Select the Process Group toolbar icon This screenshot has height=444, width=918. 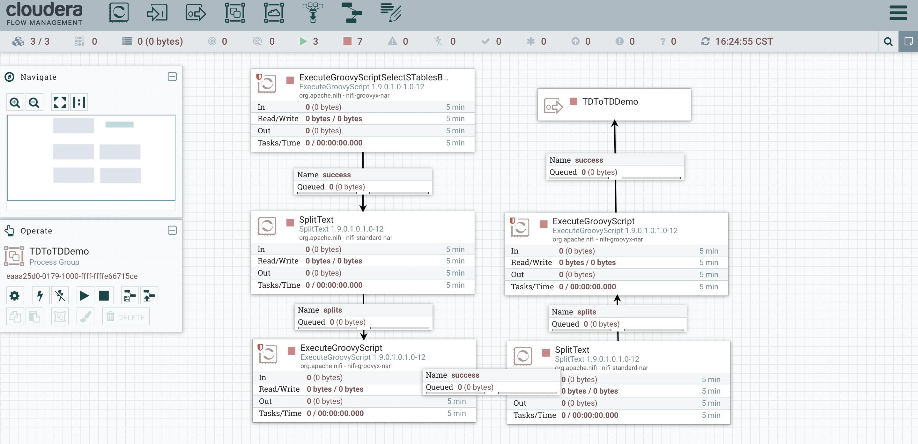point(235,13)
